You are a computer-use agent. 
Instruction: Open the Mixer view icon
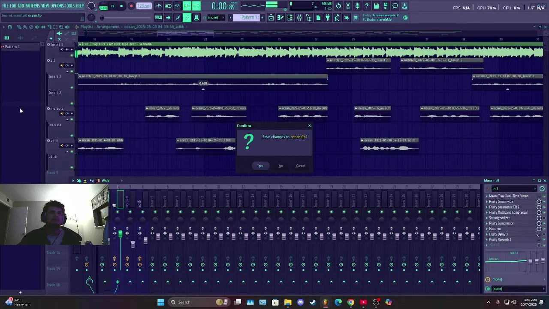tap(299, 18)
